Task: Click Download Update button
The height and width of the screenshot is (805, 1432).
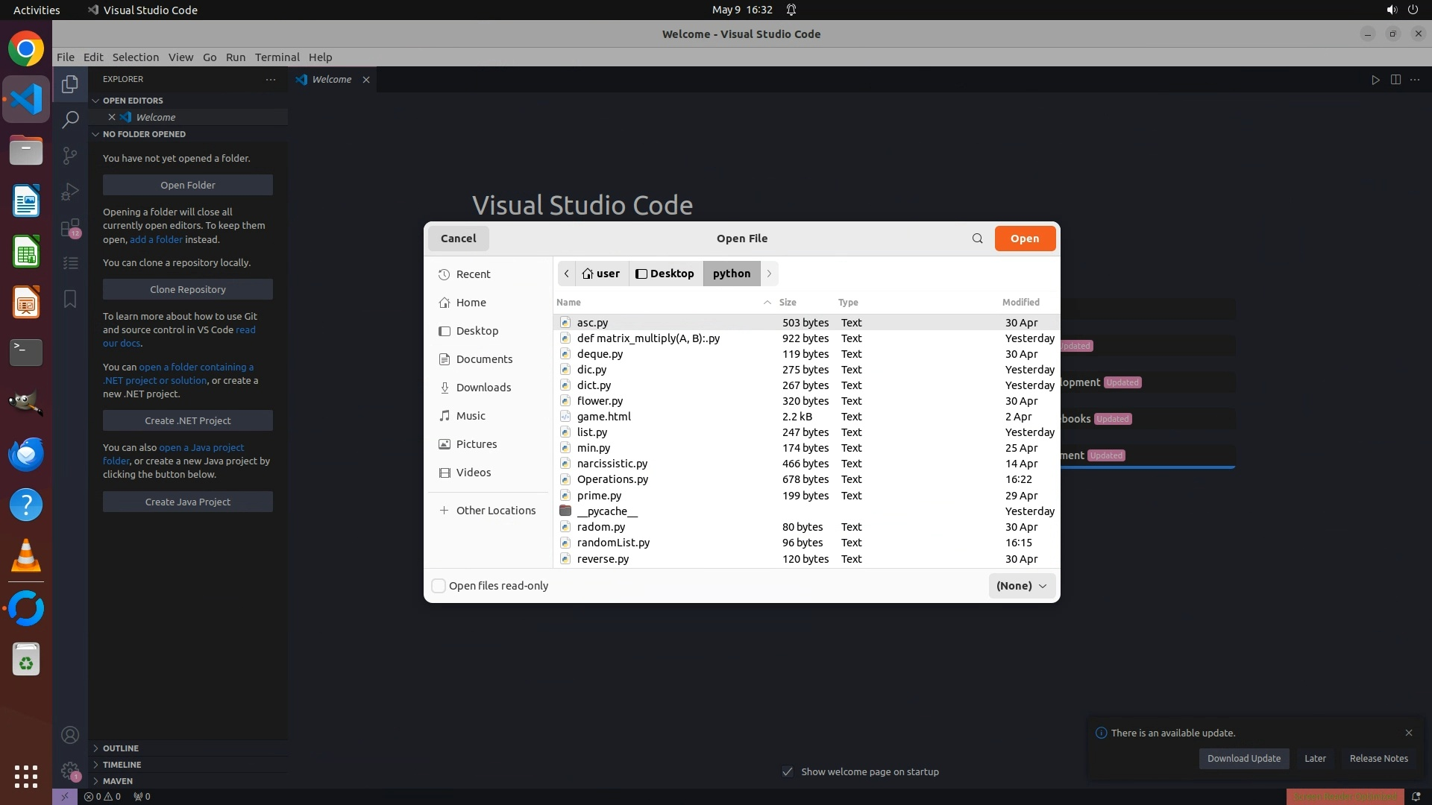Action: [1243, 759]
